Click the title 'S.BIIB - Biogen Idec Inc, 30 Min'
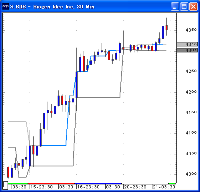This screenshot has height=192, width=200. (52, 7)
